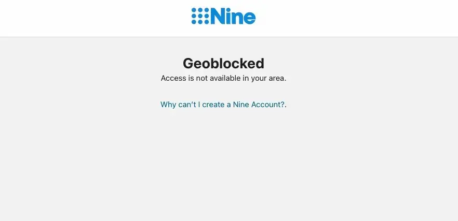Click the word 'not' in access message
The image size is (458, 221).
201,78
